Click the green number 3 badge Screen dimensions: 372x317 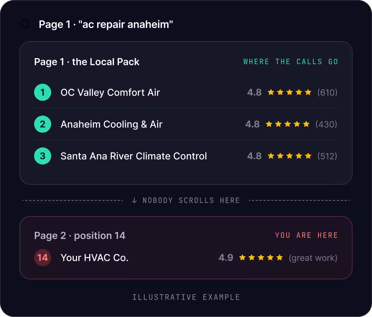coord(43,156)
